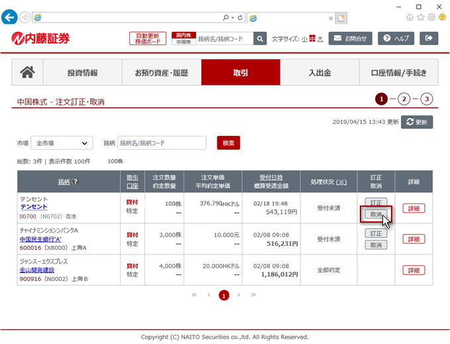Click 訂正 for the 中国民生銀行 order
Screen dimensions: 450x344
coord(376,233)
